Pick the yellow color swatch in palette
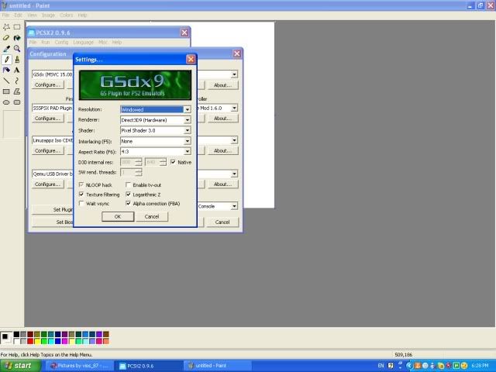Viewport: 496px width, 372px height. pos(37,341)
